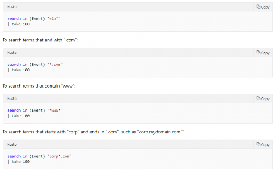Copy the "win*" search code block

(x=263, y=7)
